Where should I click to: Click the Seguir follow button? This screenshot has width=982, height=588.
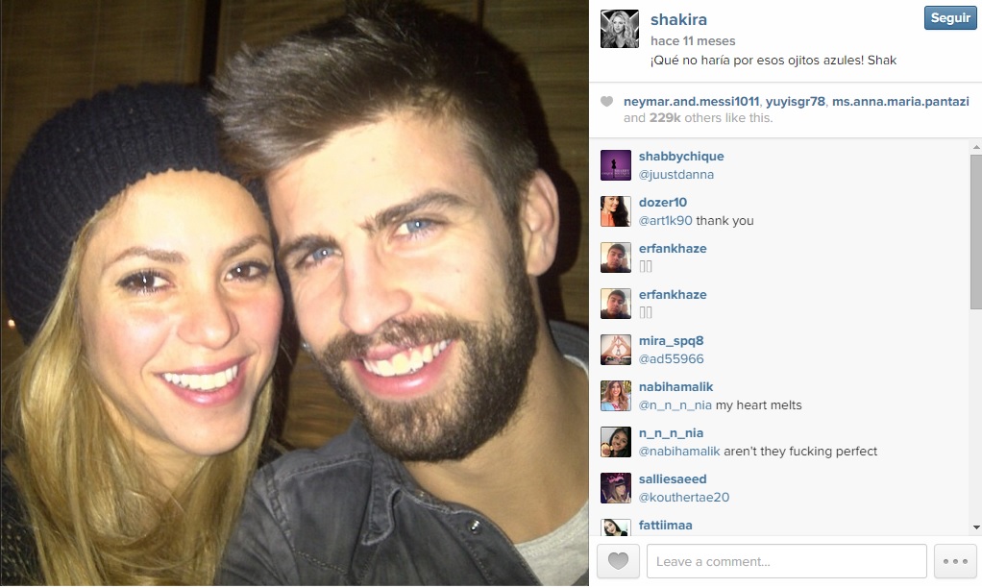950,18
